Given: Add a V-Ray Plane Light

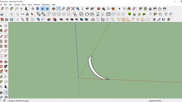Looking at the screenshot, I should (119, 20).
